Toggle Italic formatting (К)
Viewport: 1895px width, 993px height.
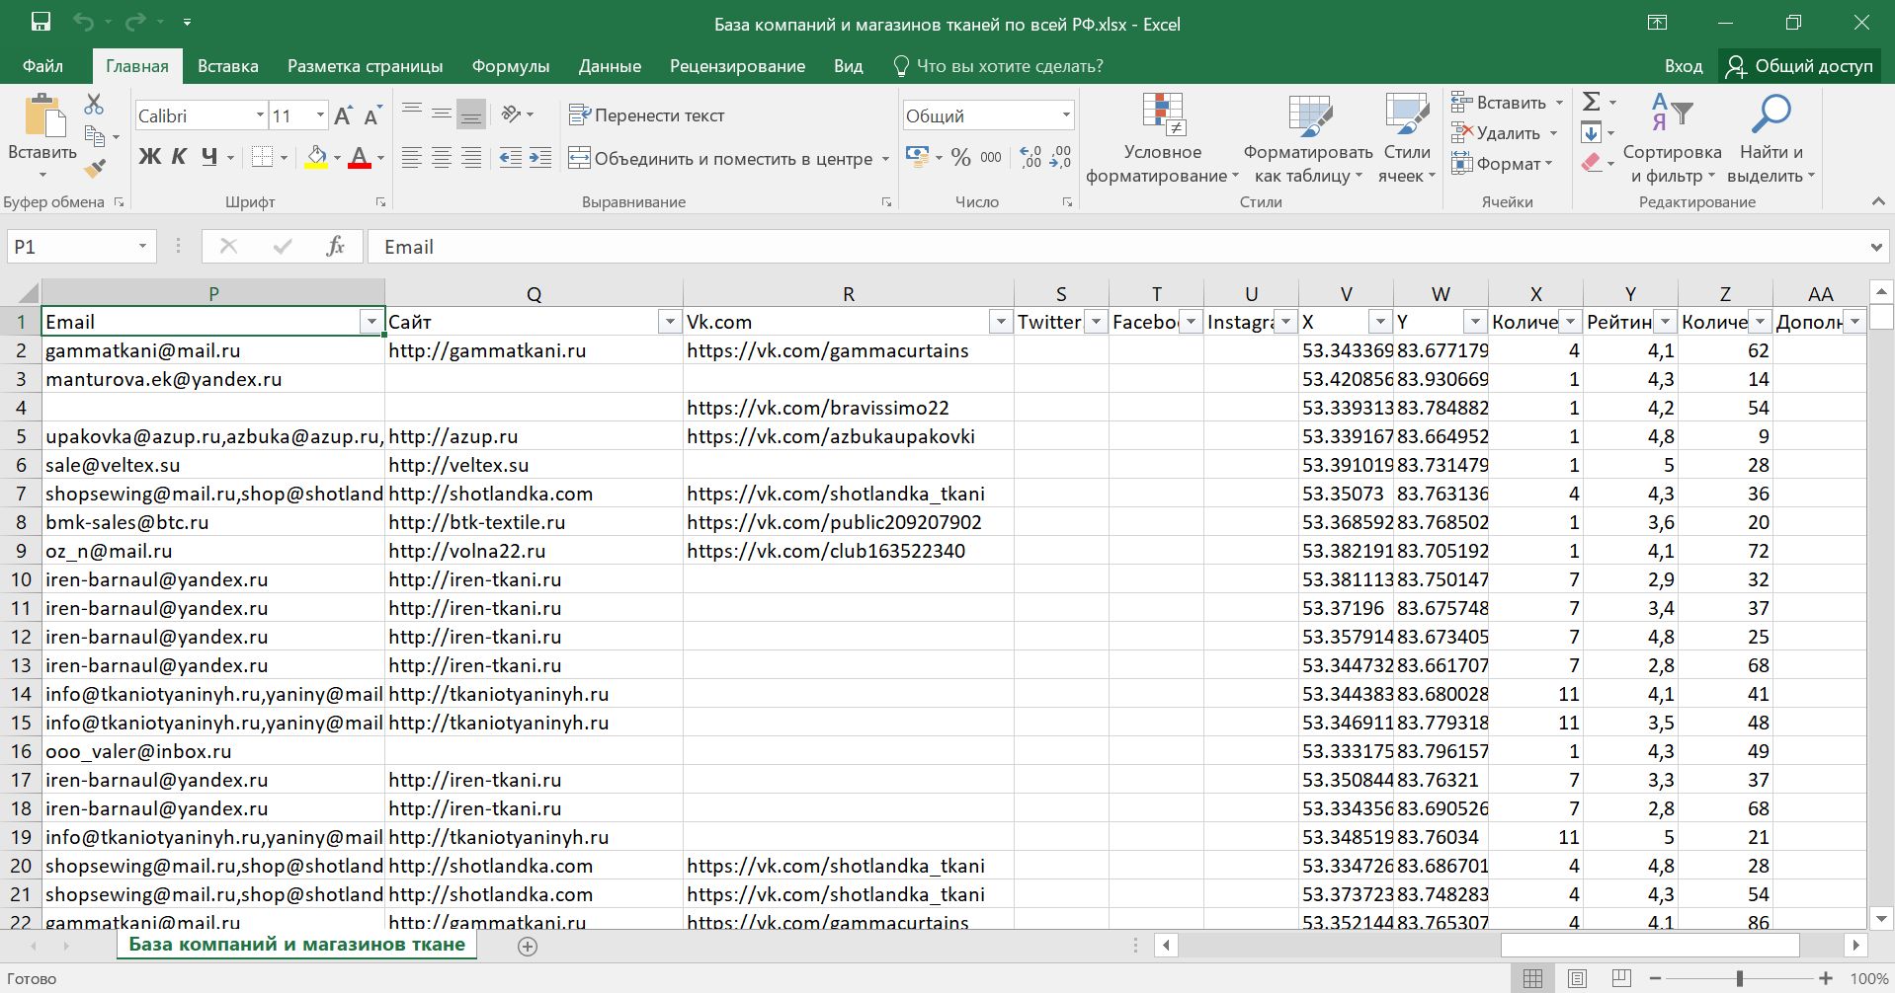179,157
